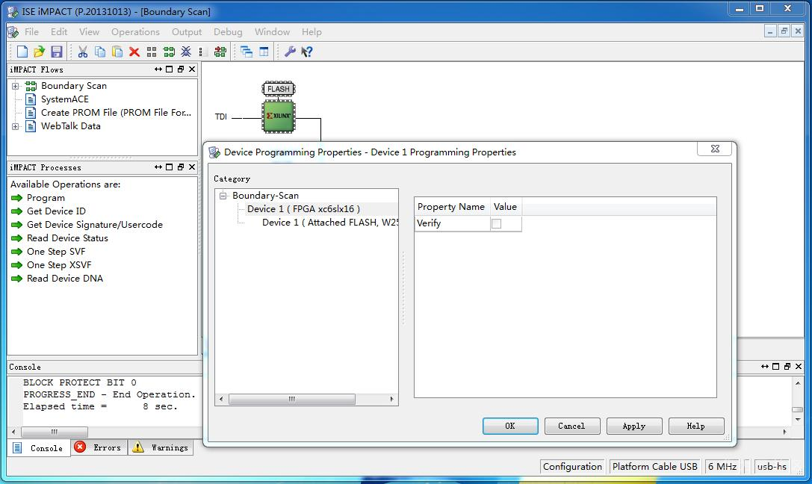The height and width of the screenshot is (484, 812).
Task: Open the View menu
Action: click(x=89, y=31)
